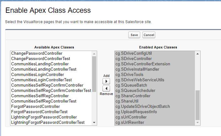Click the Remove left-arrow button
This screenshot has width=221, height=136.
click(x=106, y=88)
